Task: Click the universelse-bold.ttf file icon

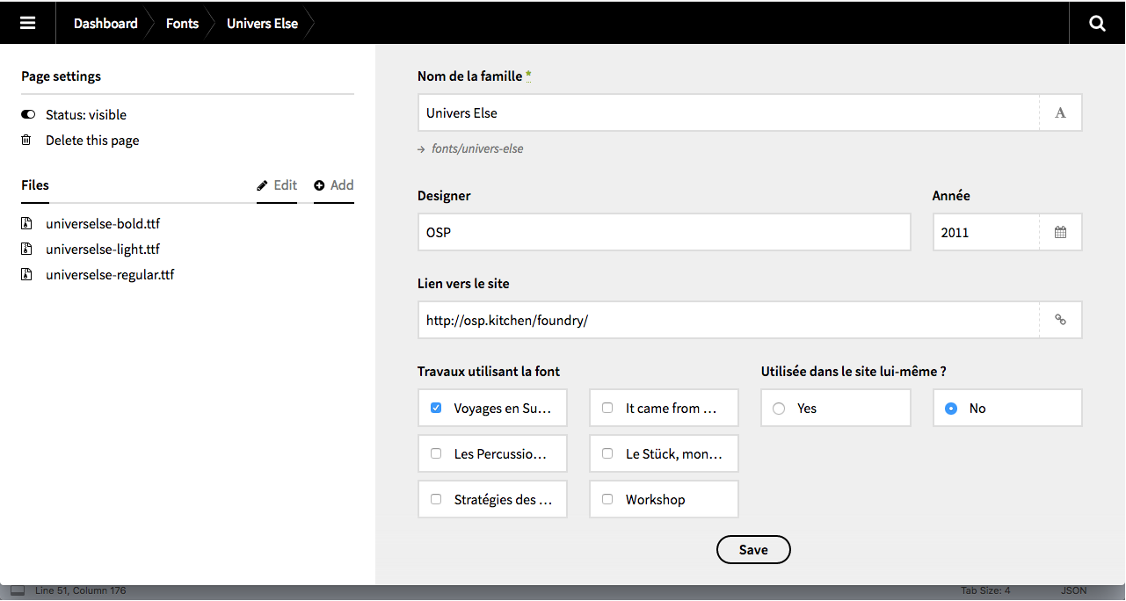Action: click(x=26, y=224)
